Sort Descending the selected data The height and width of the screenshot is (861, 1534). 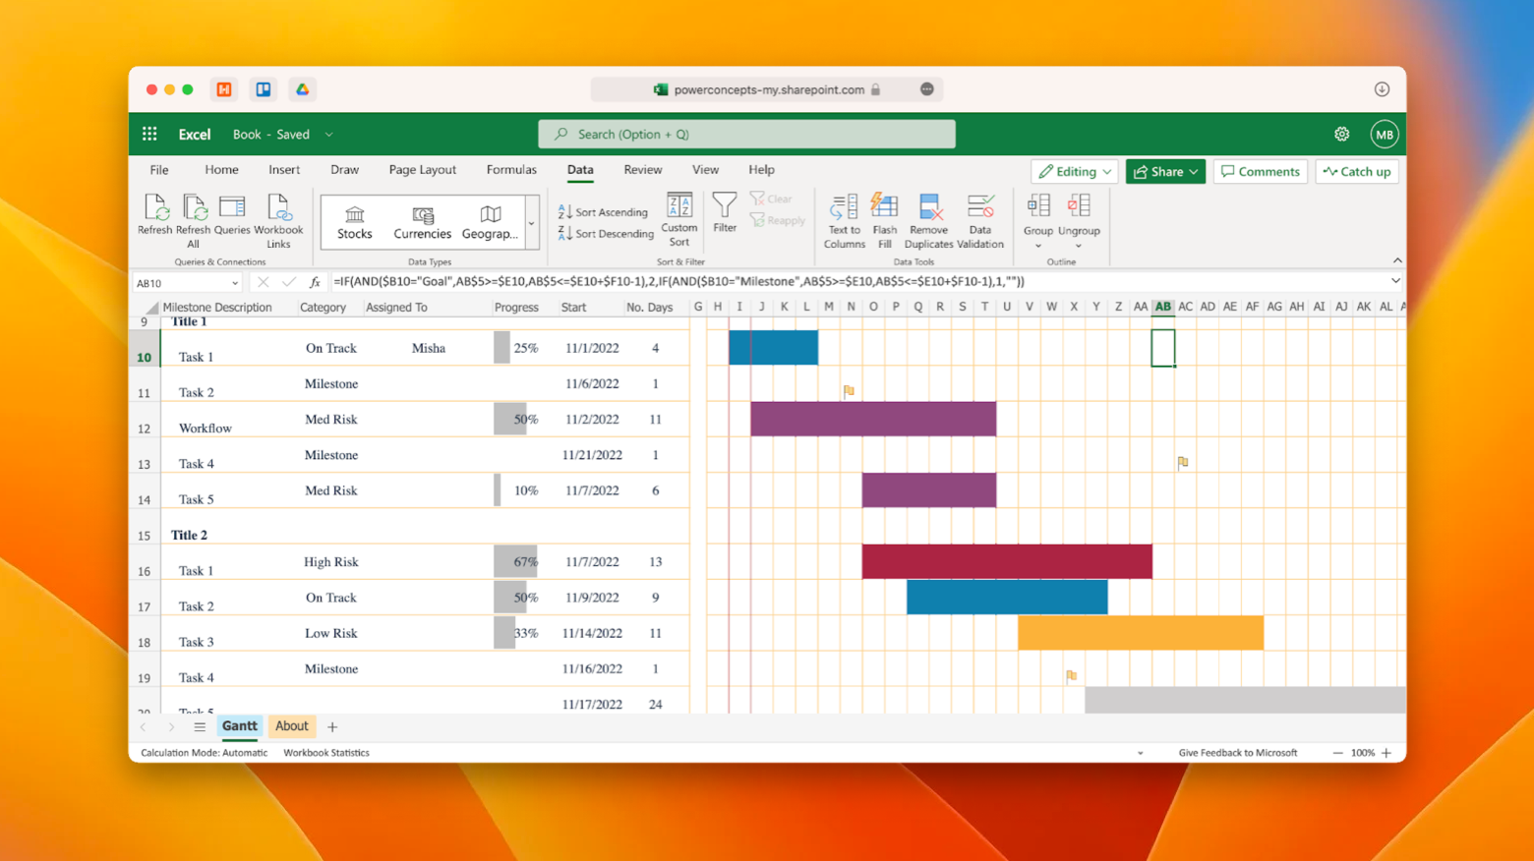click(605, 234)
